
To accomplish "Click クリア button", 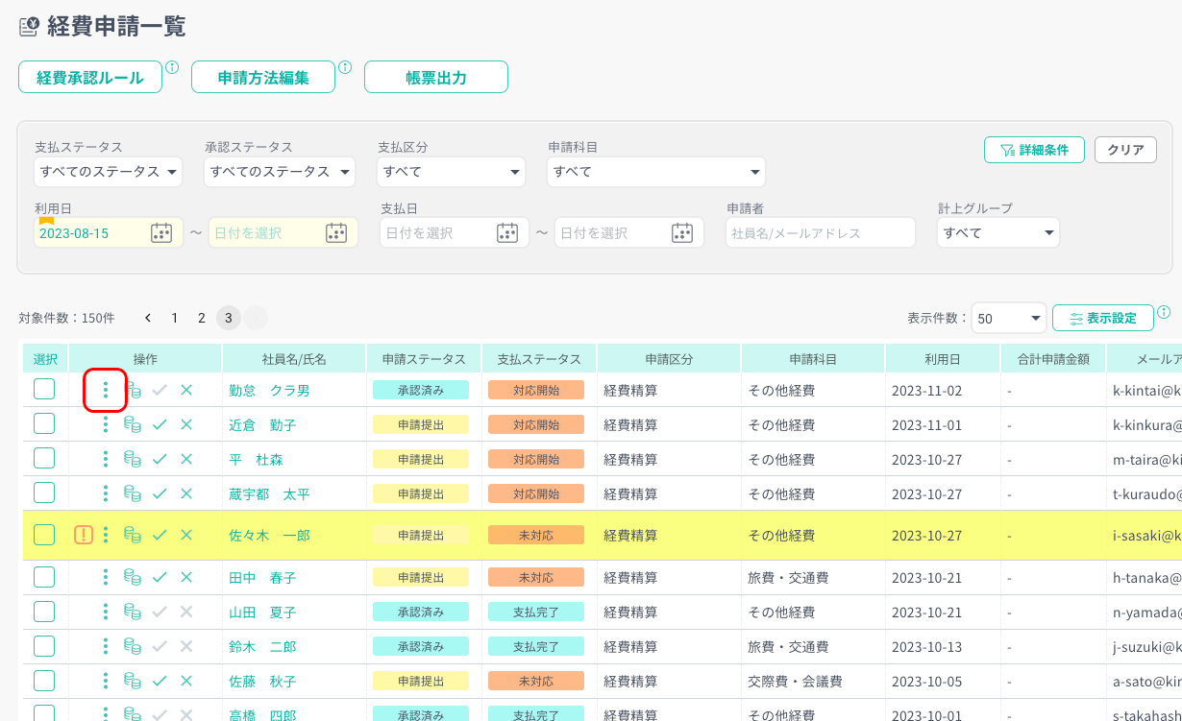I will pyautogui.click(x=1125, y=150).
